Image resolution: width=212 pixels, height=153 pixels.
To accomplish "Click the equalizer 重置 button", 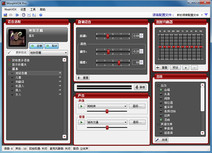I will [162, 68].
